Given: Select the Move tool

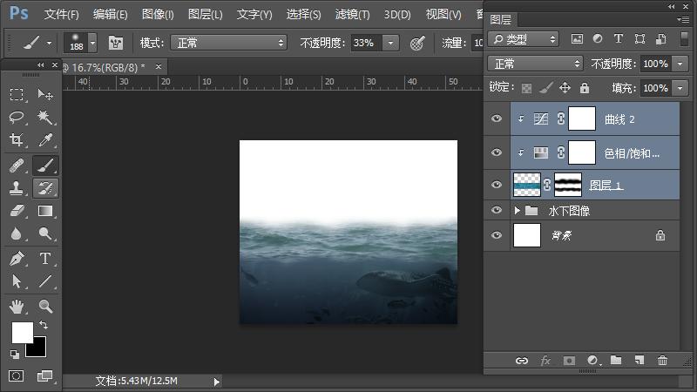Looking at the screenshot, I should 45,95.
